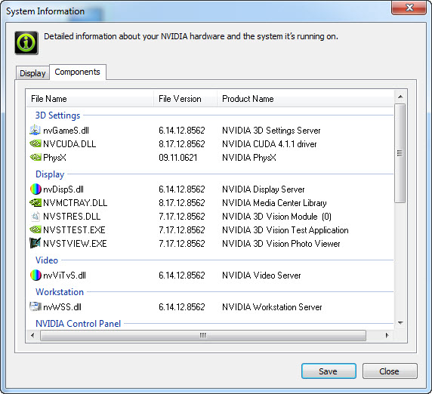Save the system information
This screenshot has height=394, width=432.
tap(329, 371)
